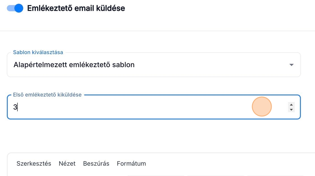The width and height of the screenshot is (315, 176).
Task: Click the orange circle marker in the field
Action: point(262,107)
